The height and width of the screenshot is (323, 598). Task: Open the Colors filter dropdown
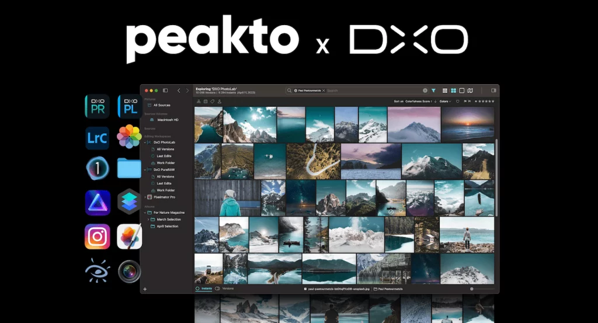pyautogui.click(x=445, y=102)
